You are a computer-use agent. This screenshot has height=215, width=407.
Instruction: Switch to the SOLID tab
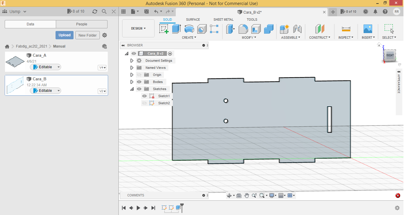pyautogui.click(x=167, y=19)
